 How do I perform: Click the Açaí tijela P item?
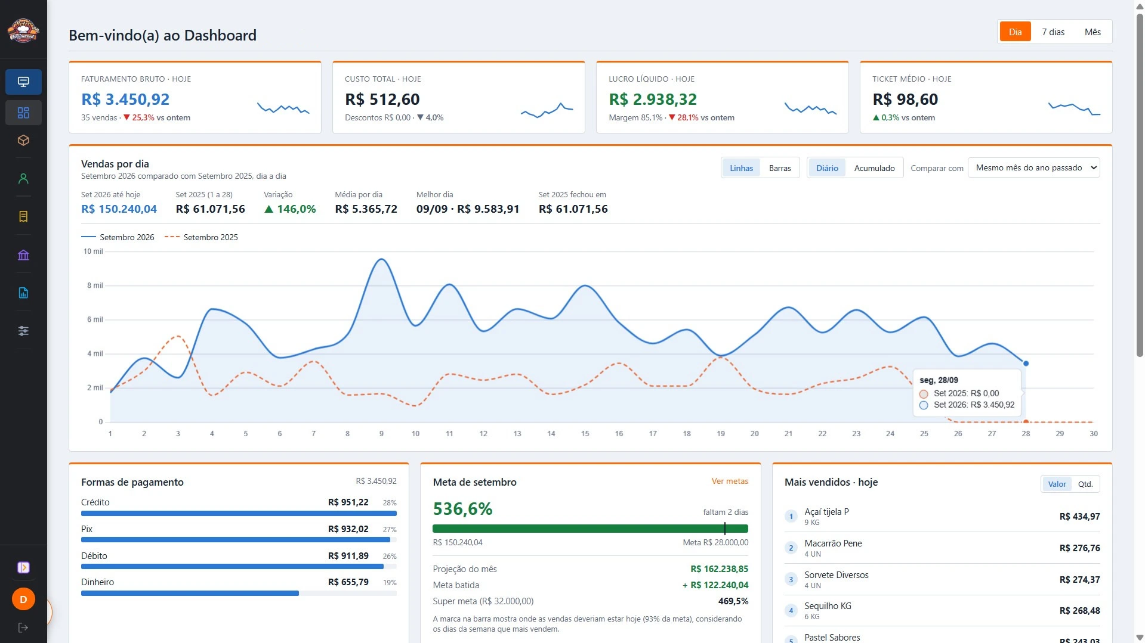[x=942, y=517]
